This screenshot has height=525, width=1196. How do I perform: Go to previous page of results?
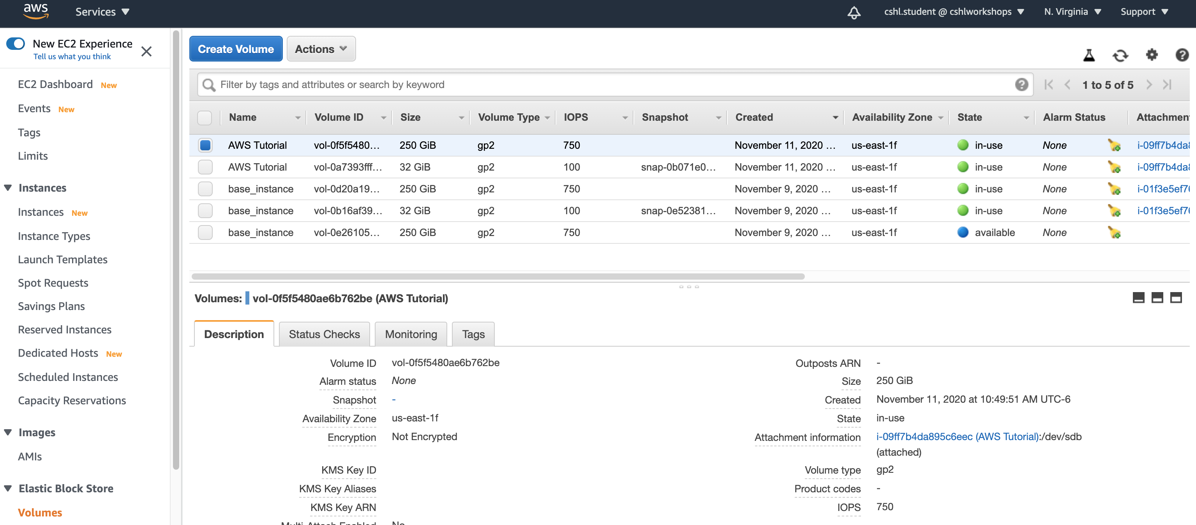[x=1067, y=85]
